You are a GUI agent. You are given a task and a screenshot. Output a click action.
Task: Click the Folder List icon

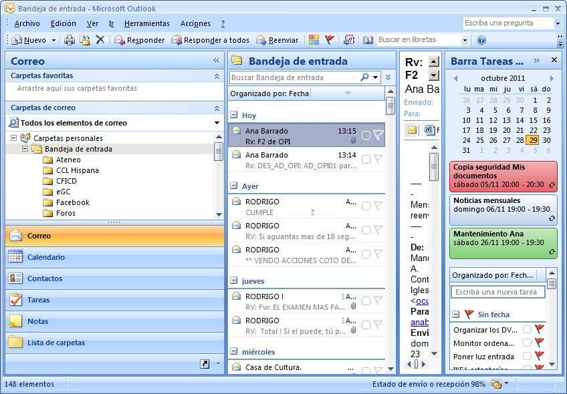pyautogui.click(x=15, y=342)
